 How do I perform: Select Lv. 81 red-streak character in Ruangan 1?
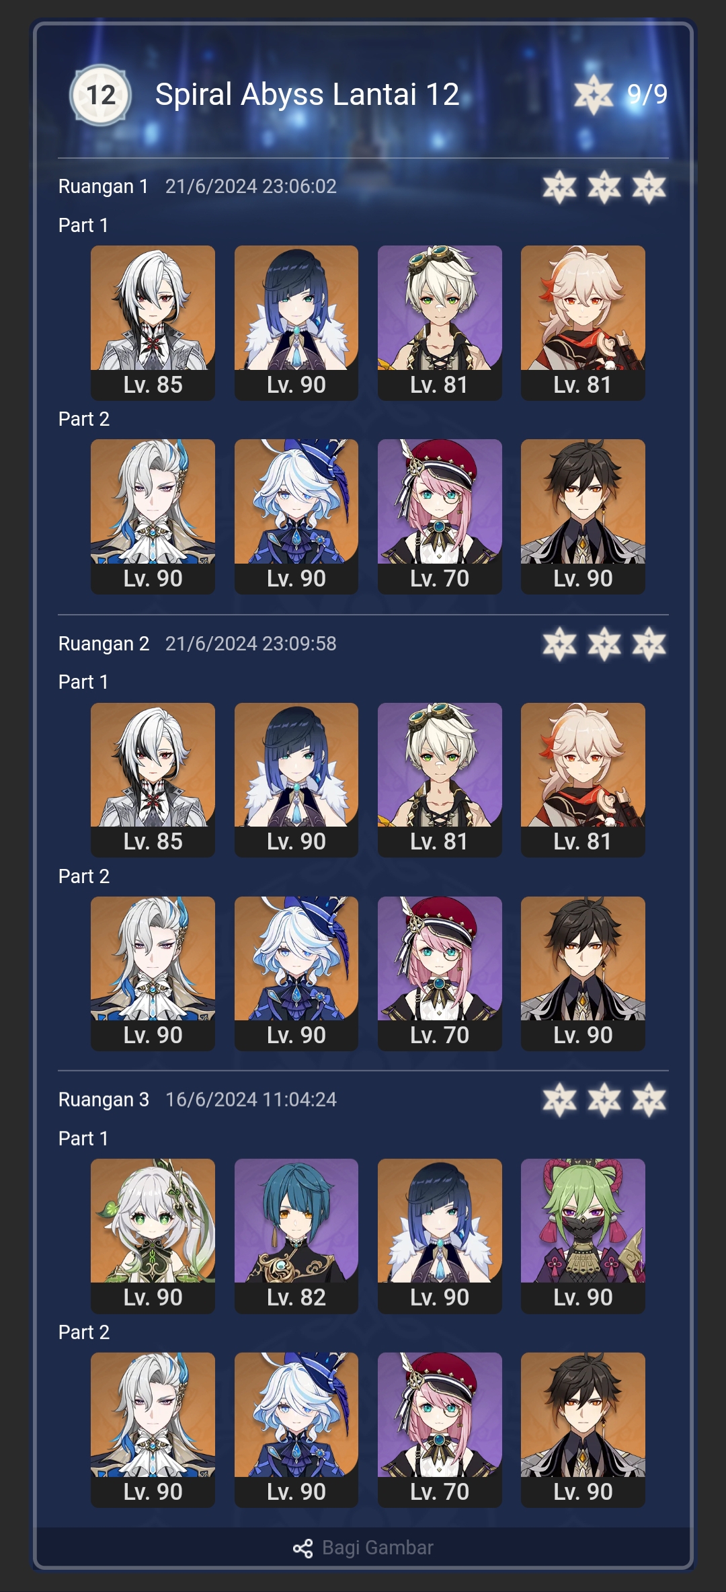[583, 323]
